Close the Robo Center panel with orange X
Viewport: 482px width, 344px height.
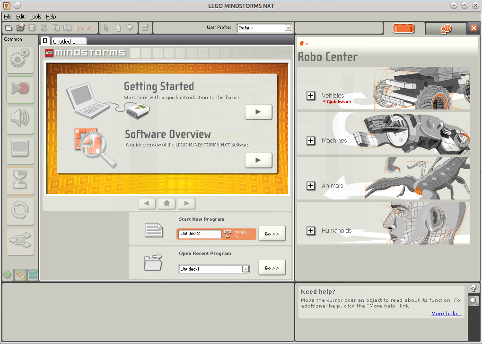(474, 28)
